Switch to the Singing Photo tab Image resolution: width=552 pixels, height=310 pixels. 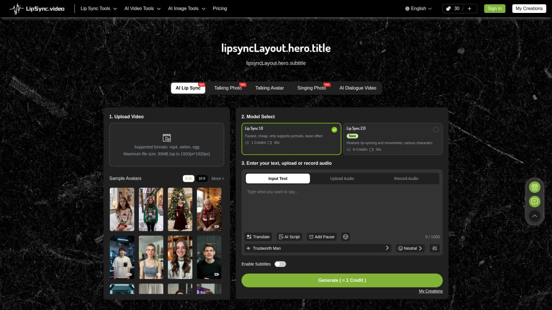311,88
